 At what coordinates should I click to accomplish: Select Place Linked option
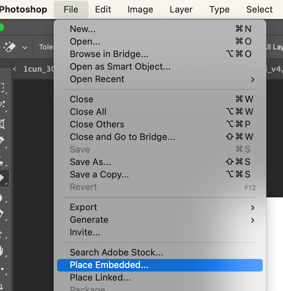pos(100,278)
